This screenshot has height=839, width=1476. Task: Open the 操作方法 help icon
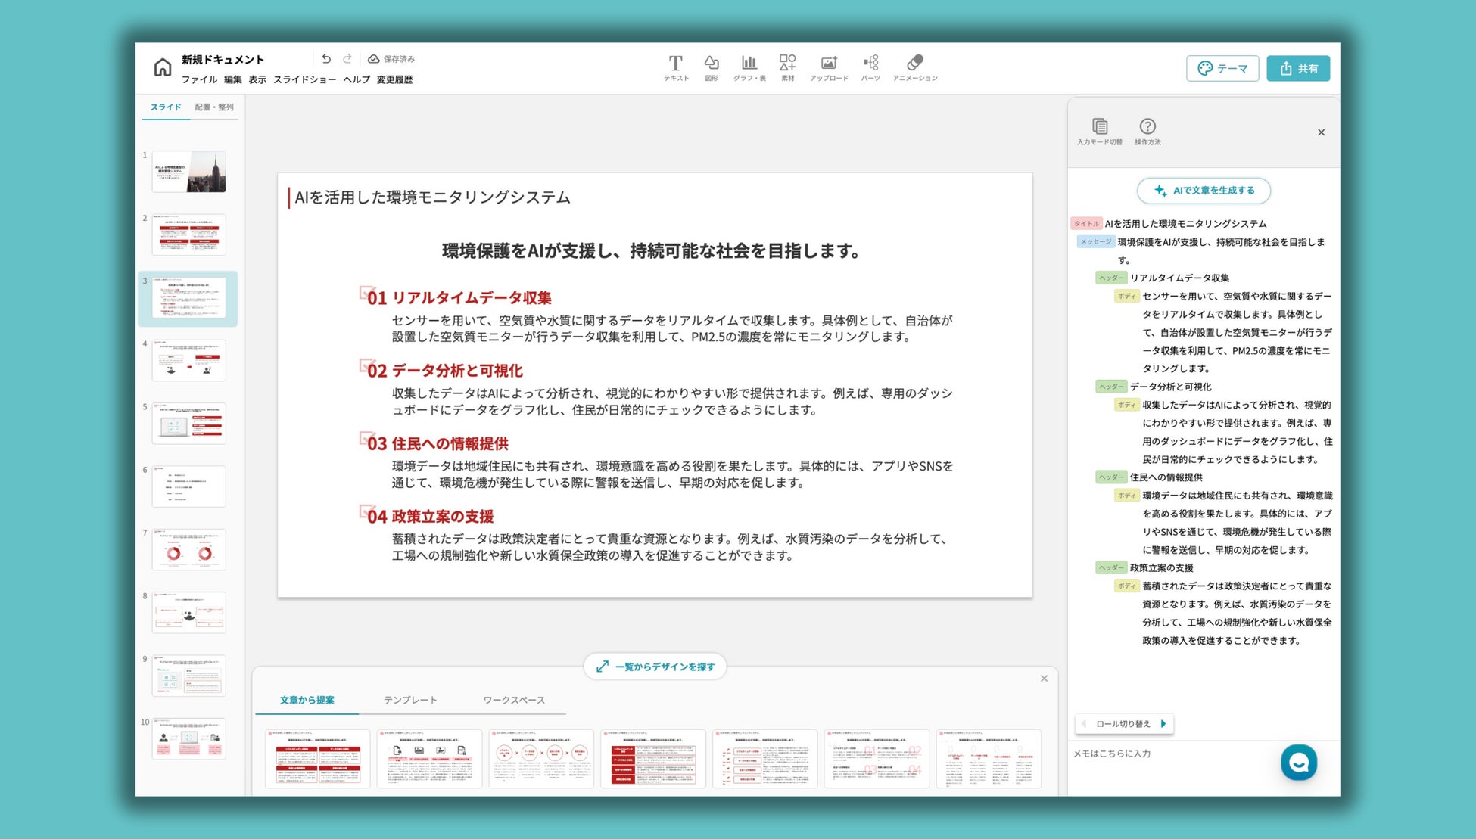click(x=1147, y=131)
